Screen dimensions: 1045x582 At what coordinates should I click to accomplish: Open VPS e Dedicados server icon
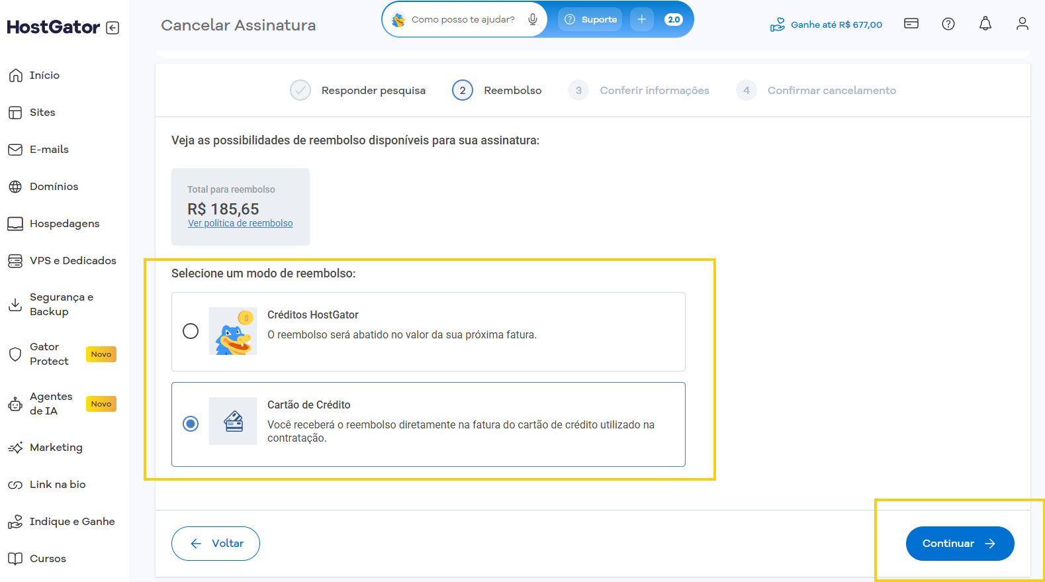[x=15, y=261]
